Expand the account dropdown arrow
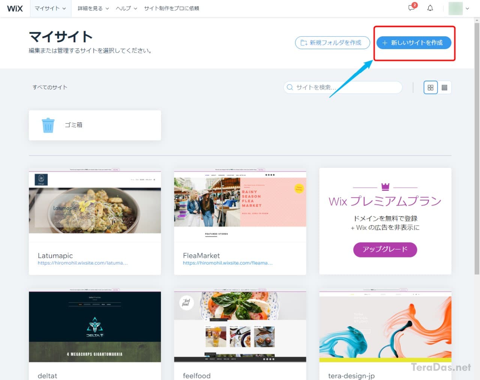 [467, 9]
